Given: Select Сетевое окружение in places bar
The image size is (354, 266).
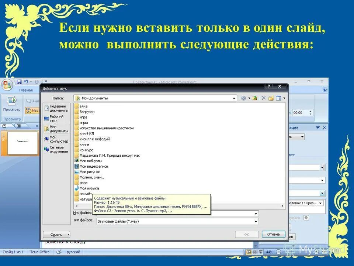Looking at the screenshot, I should pyautogui.click(x=56, y=150).
